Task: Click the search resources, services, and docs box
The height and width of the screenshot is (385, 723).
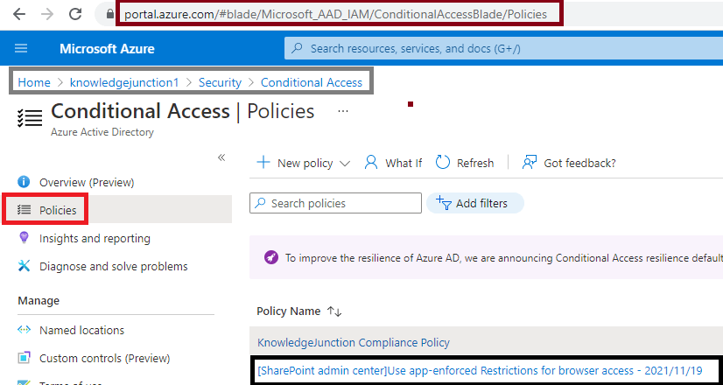Action: 503,48
